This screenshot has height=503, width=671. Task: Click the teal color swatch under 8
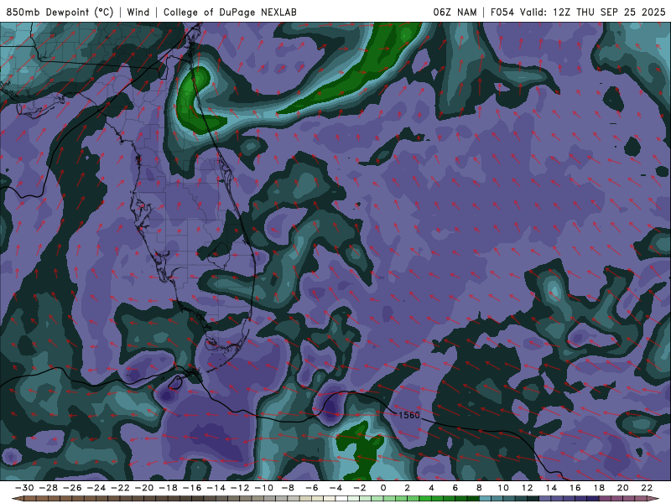[486, 499]
